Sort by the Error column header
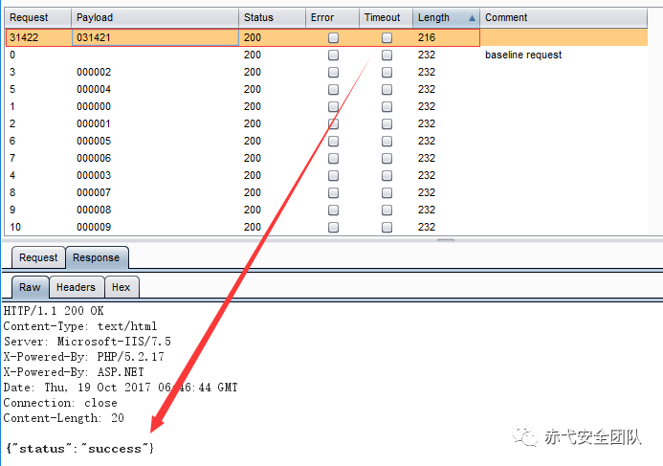The image size is (663, 466). click(x=332, y=18)
